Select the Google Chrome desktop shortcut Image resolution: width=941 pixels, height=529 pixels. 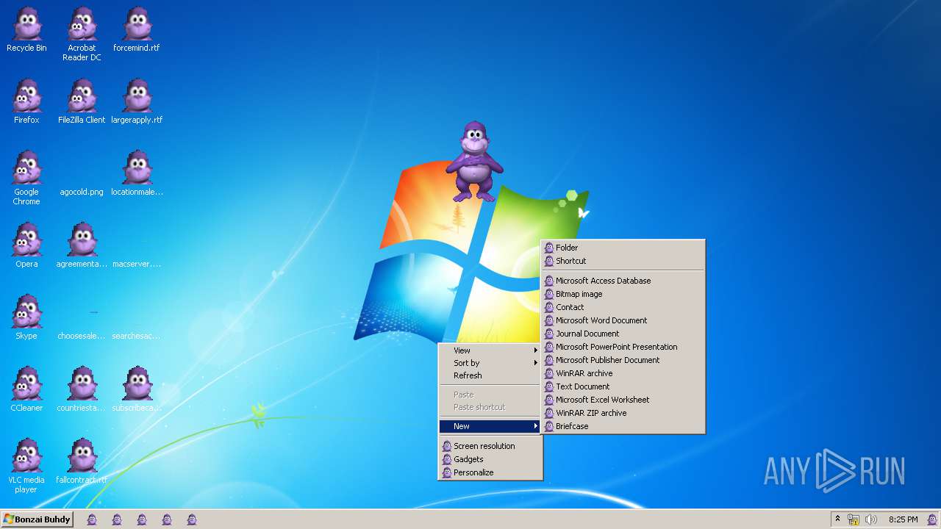point(26,178)
